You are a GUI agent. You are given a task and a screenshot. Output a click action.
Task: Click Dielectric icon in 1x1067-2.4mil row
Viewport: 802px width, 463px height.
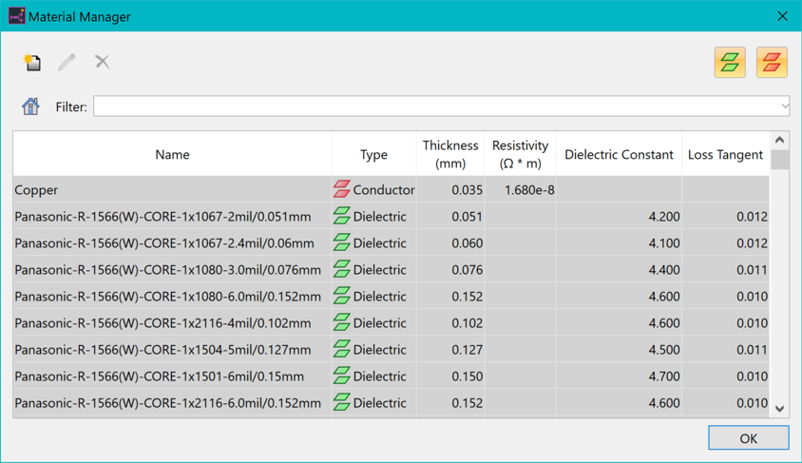click(342, 242)
